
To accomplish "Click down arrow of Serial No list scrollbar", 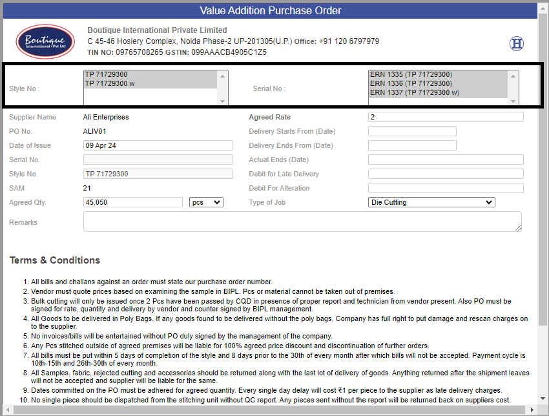I will pyautogui.click(x=513, y=101).
